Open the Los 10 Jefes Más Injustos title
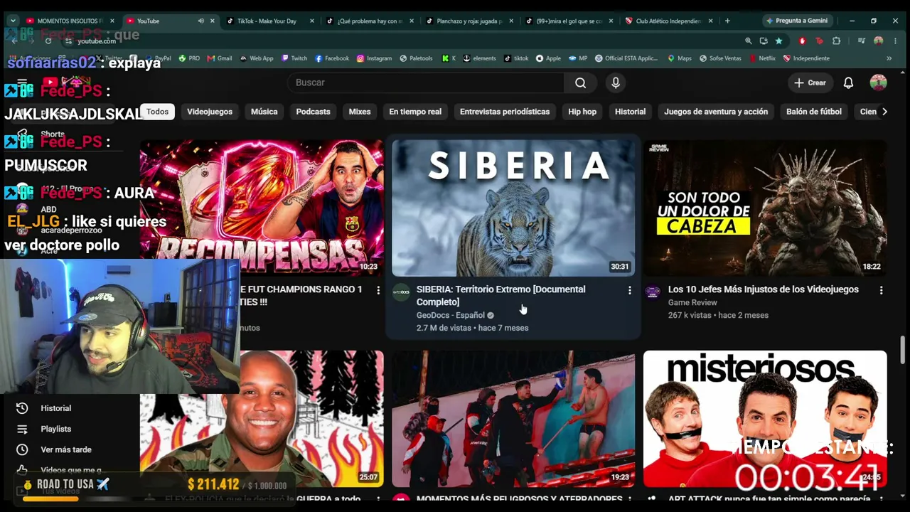This screenshot has height=512, width=910. point(764,289)
